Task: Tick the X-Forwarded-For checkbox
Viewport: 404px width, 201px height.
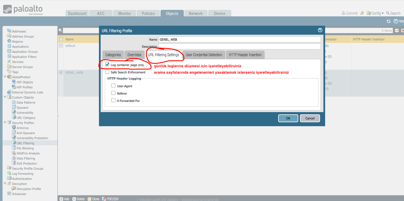Action: (x=113, y=100)
